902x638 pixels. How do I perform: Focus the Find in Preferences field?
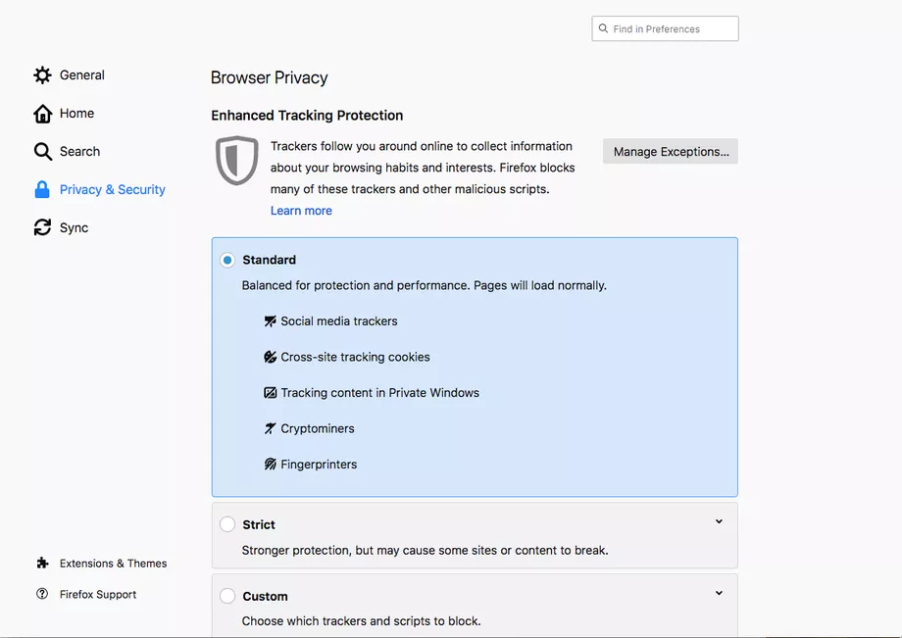[x=673, y=29]
